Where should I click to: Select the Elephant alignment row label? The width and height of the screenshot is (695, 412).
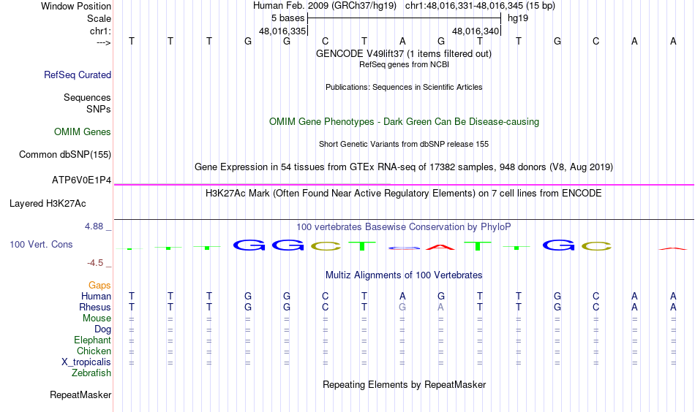(x=92, y=340)
